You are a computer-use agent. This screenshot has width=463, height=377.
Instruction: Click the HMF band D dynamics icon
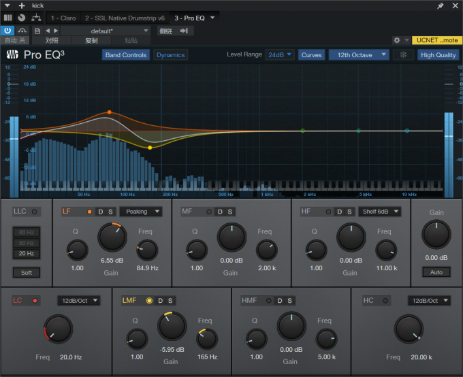(x=280, y=301)
